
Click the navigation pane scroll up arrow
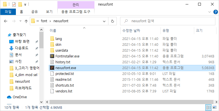coord(42,30)
